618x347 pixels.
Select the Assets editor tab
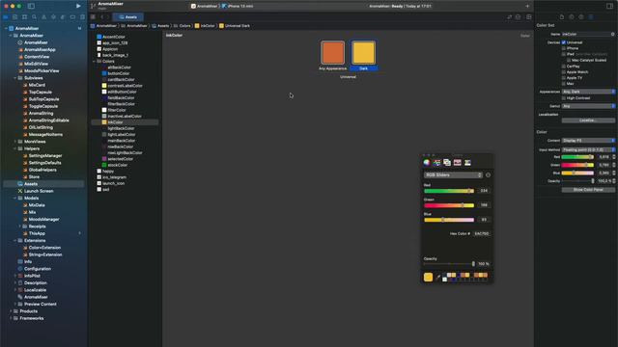[128, 17]
